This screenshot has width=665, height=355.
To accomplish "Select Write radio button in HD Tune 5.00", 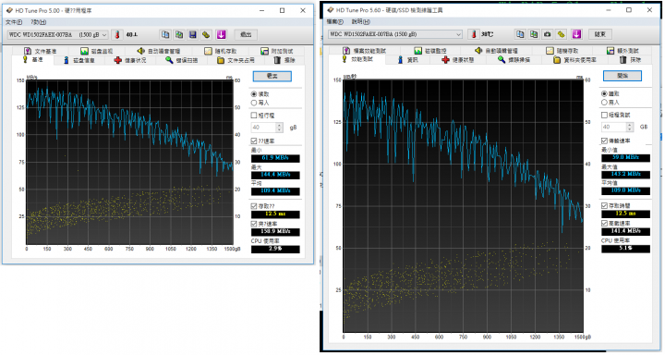I will [254, 103].
